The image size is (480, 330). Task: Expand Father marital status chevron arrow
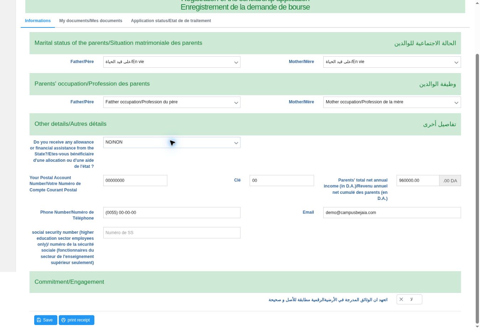pyautogui.click(x=236, y=62)
